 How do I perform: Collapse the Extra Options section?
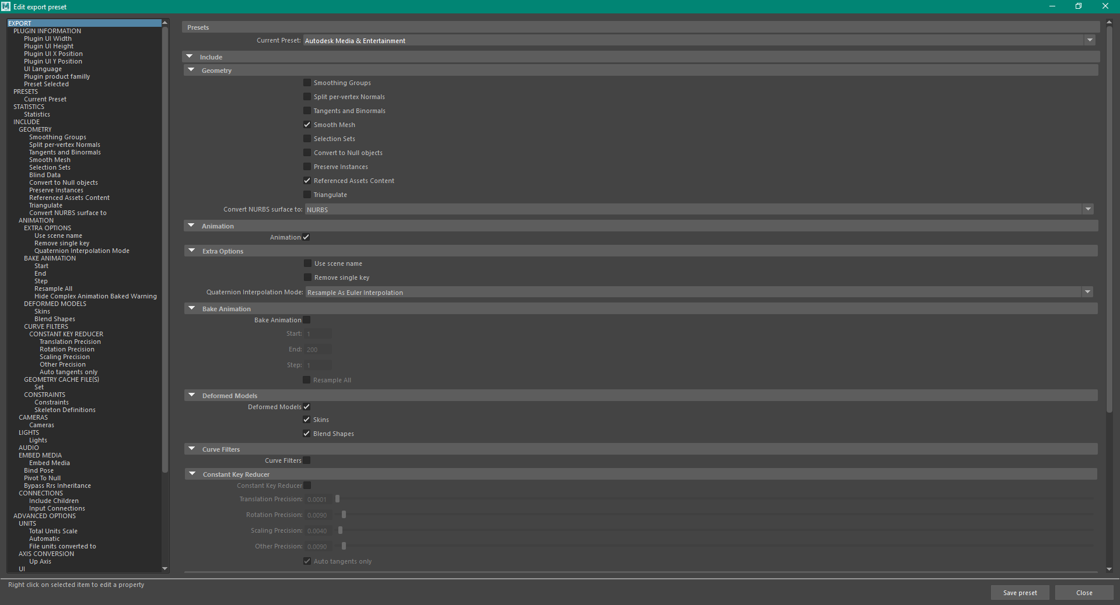click(191, 250)
